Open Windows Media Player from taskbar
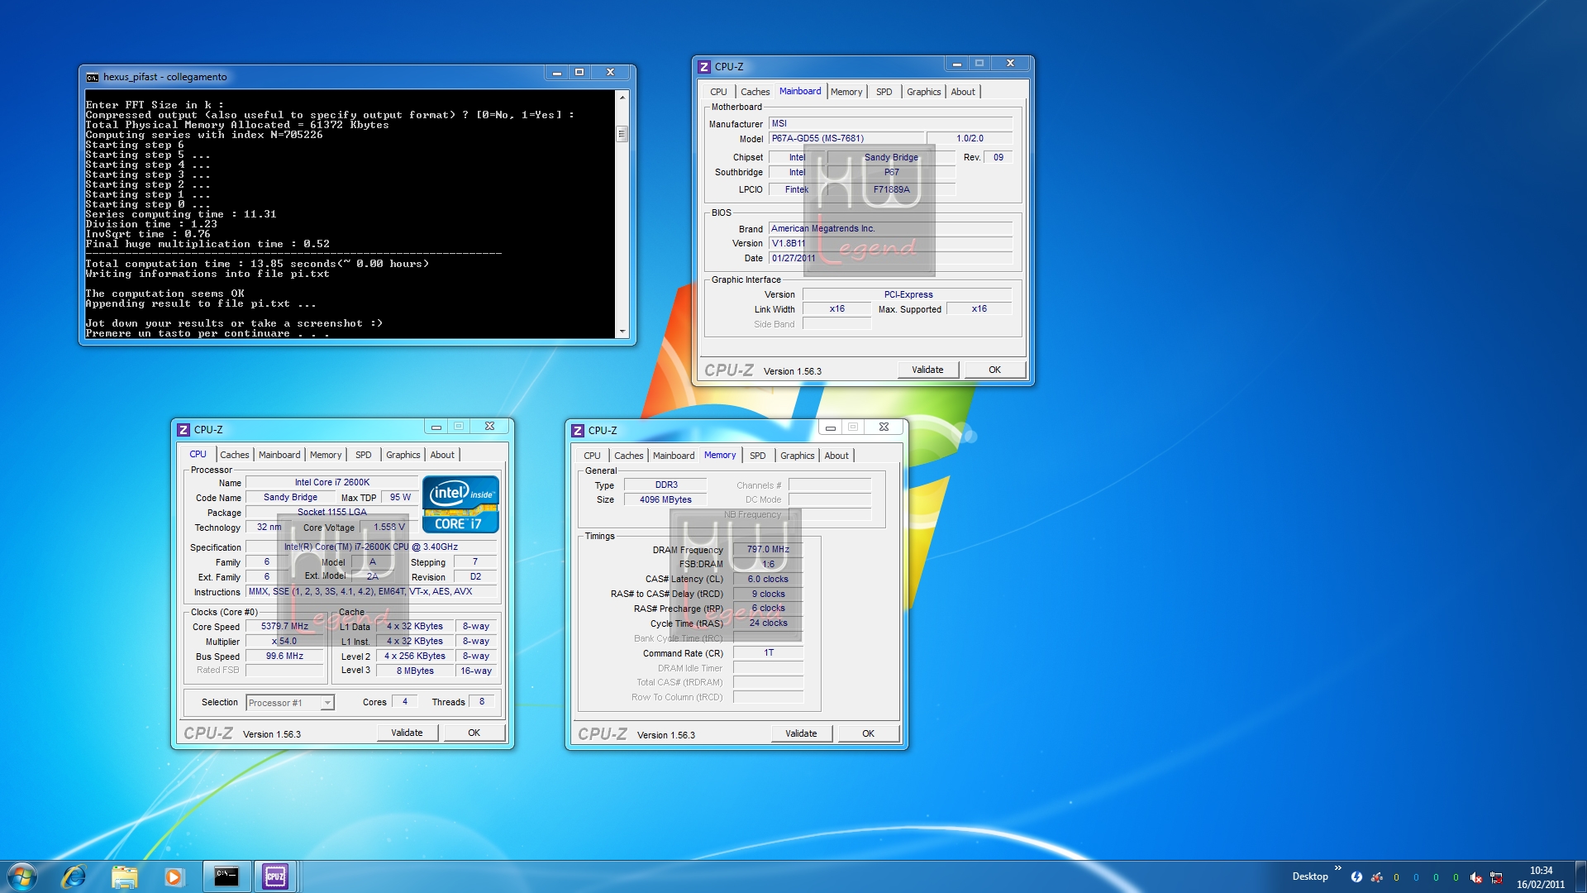Viewport: 1587px width, 893px height. click(x=174, y=876)
